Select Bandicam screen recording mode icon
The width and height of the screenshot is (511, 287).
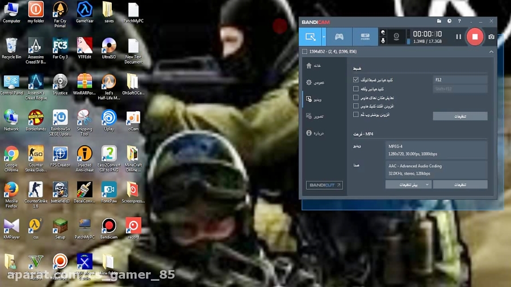coord(310,36)
